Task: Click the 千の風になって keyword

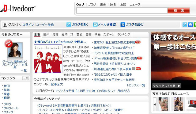Action: coord(106,91)
